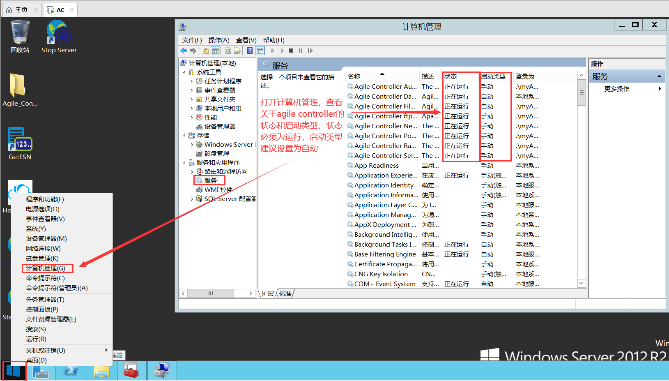The image size is (669, 381).
Task: Pause the selected service using the pause control
Action: (300, 50)
